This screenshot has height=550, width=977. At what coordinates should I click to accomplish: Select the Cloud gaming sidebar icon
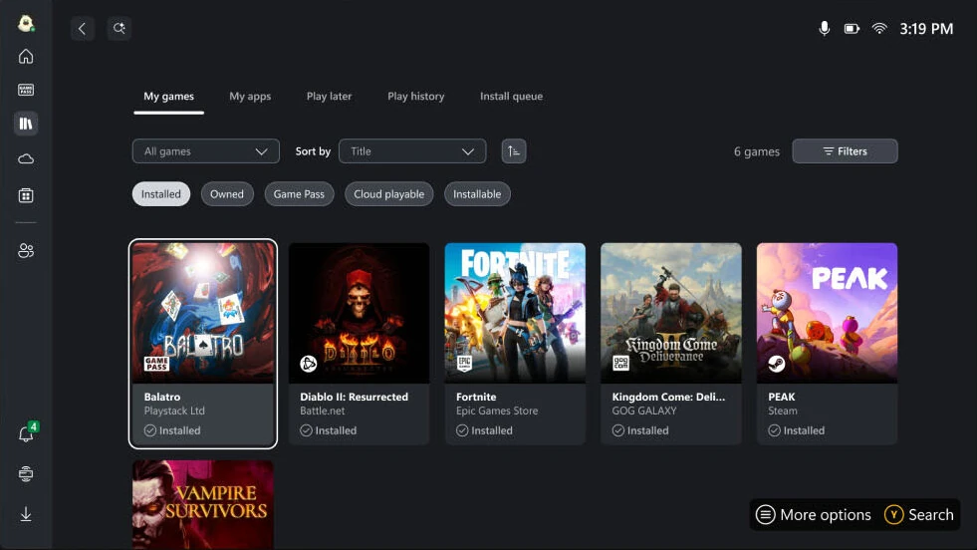point(26,159)
